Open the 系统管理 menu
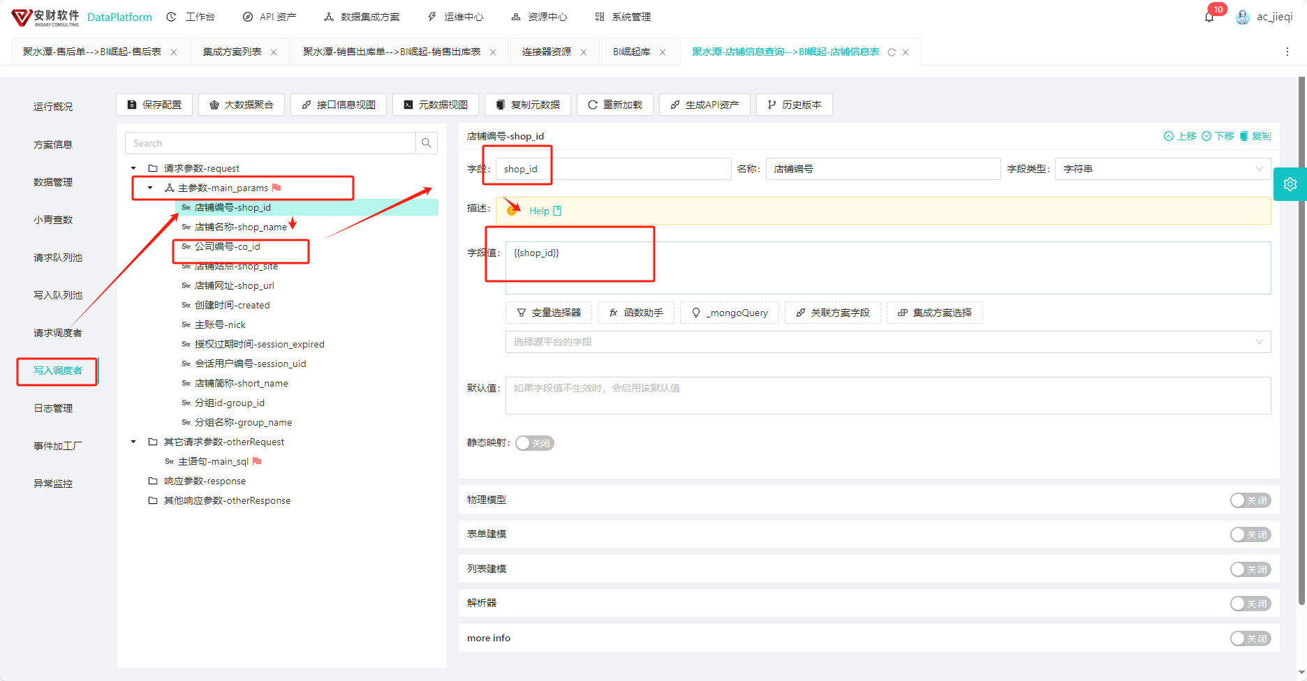The image size is (1307, 681). [623, 17]
